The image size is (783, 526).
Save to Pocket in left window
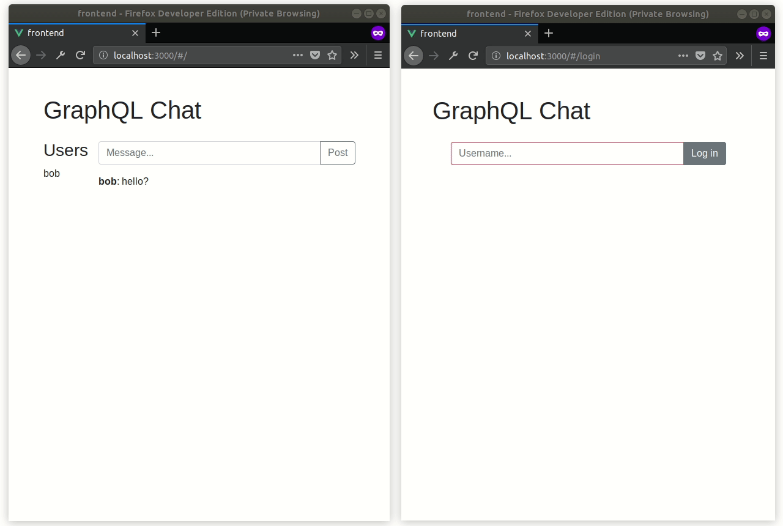click(x=315, y=55)
